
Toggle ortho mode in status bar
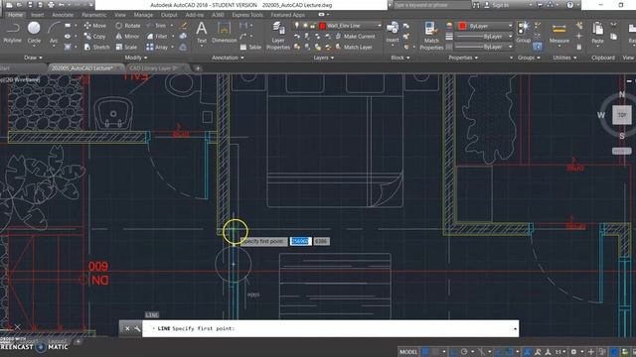point(453,352)
